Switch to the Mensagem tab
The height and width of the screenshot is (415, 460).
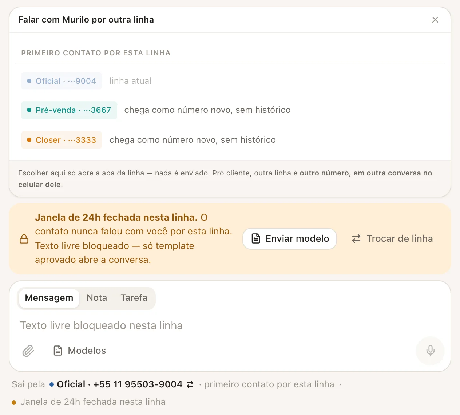click(x=49, y=298)
